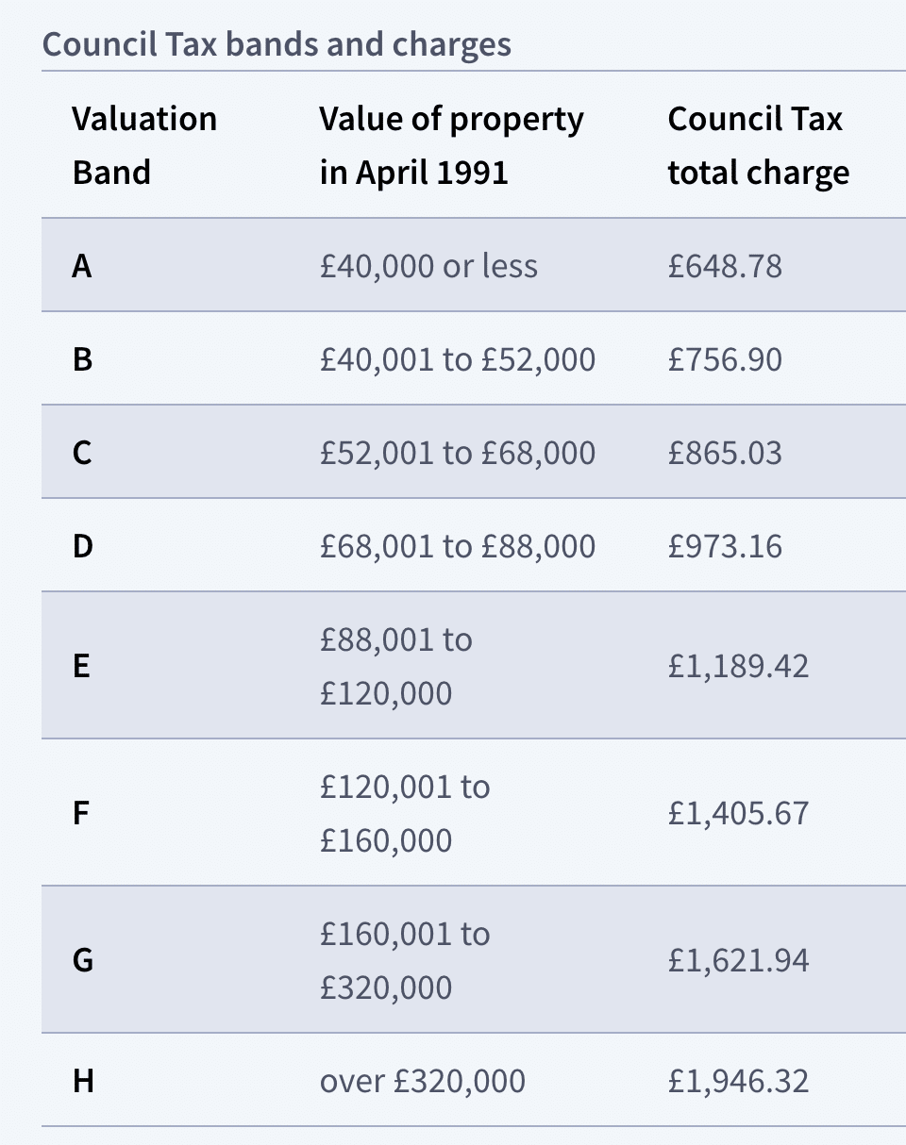Viewport: 906px width, 1145px height.
Task: Click the 'Council Tax total charge' header
Action: tap(758, 145)
